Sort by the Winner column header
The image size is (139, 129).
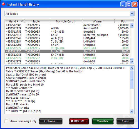[x=98, y=21]
